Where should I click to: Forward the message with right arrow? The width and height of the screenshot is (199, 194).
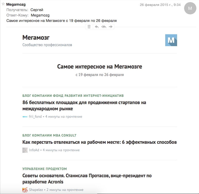tap(111, 27)
